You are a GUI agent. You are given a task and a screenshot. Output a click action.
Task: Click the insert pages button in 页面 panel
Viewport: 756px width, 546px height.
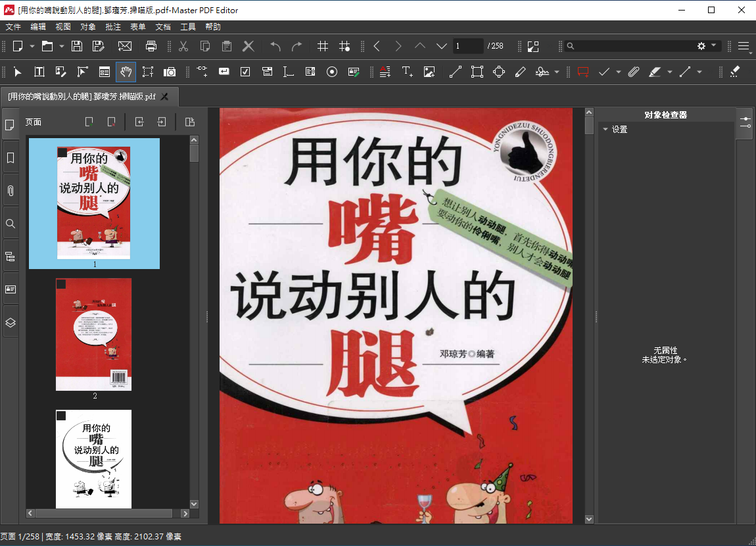(x=89, y=122)
